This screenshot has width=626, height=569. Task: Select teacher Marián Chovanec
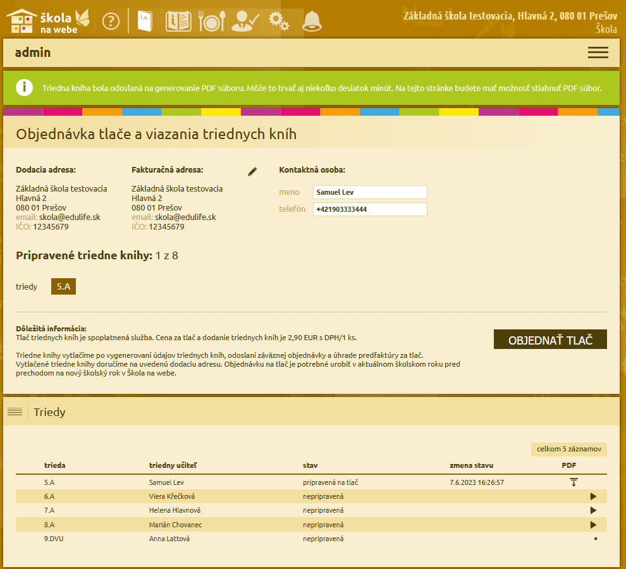pos(176,525)
